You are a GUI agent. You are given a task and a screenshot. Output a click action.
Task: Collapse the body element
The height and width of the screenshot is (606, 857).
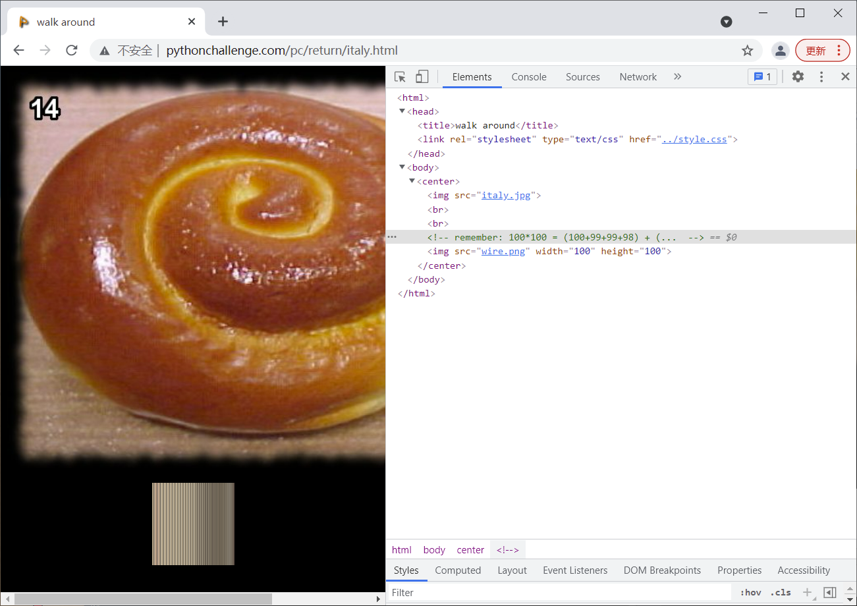point(402,167)
